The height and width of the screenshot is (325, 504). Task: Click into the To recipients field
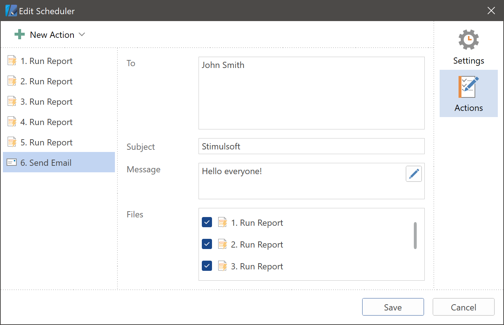pyautogui.click(x=311, y=93)
